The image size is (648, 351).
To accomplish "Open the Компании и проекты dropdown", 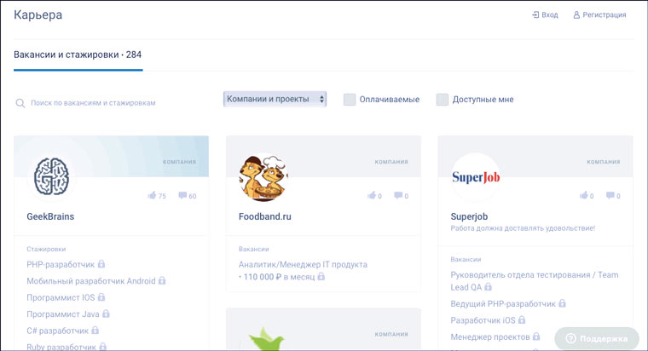I will point(275,99).
